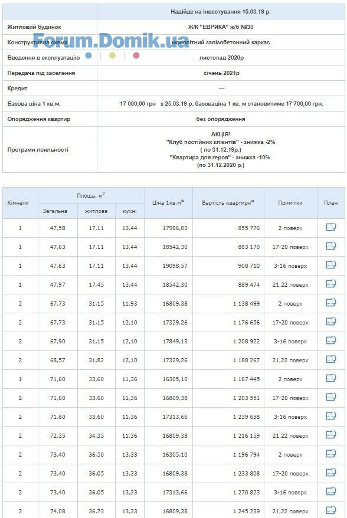347x518 pixels.
Task: Open floor plan for 1 208 922 apartment
Action: 331,340
